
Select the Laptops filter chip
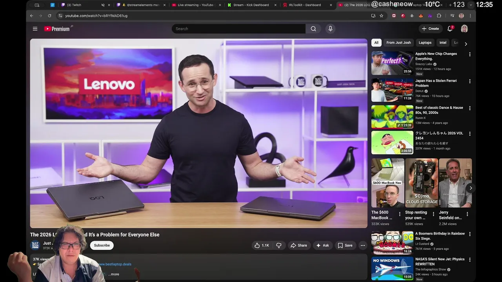pyautogui.click(x=425, y=43)
